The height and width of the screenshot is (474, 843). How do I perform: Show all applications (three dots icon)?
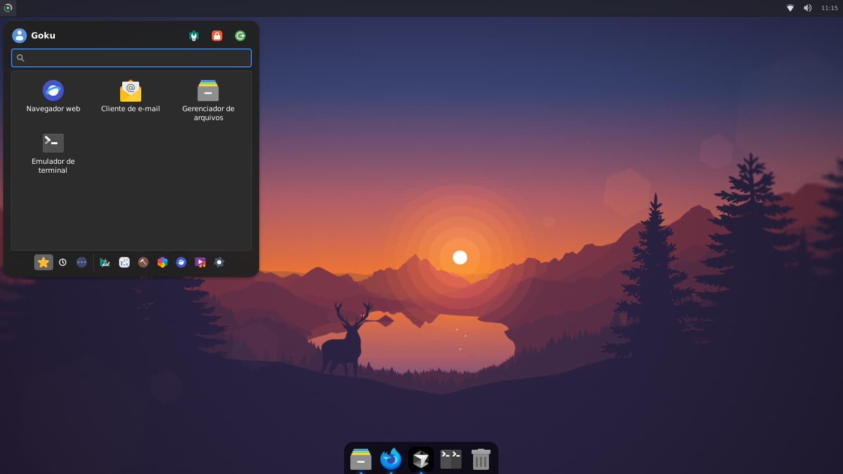(x=82, y=262)
